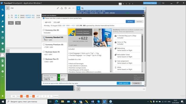This screenshot has width=186, height=104.
Task: Switch to work area A
Action: (x=120, y=4)
